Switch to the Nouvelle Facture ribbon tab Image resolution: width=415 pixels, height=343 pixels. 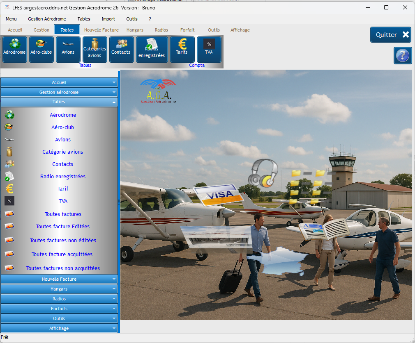click(x=101, y=30)
